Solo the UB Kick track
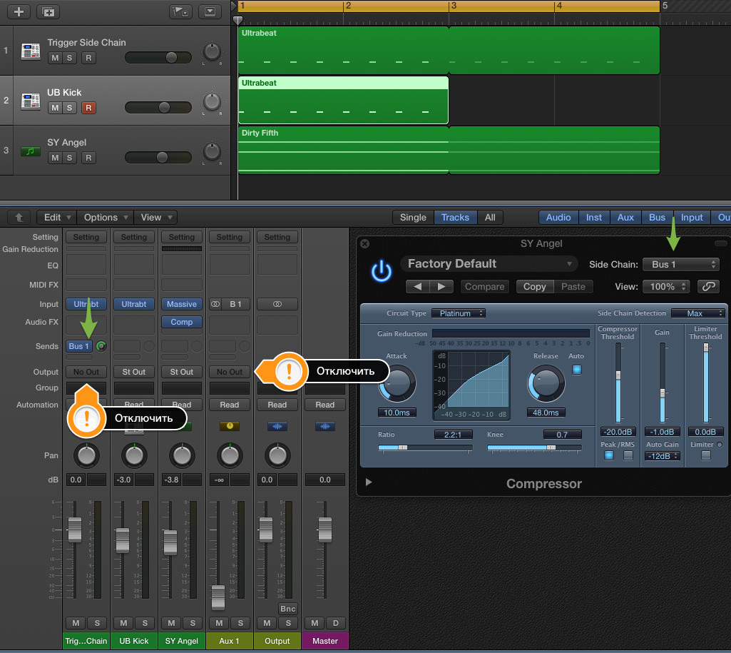The width and height of the screenshot is (731, 653). pos(69,108)
